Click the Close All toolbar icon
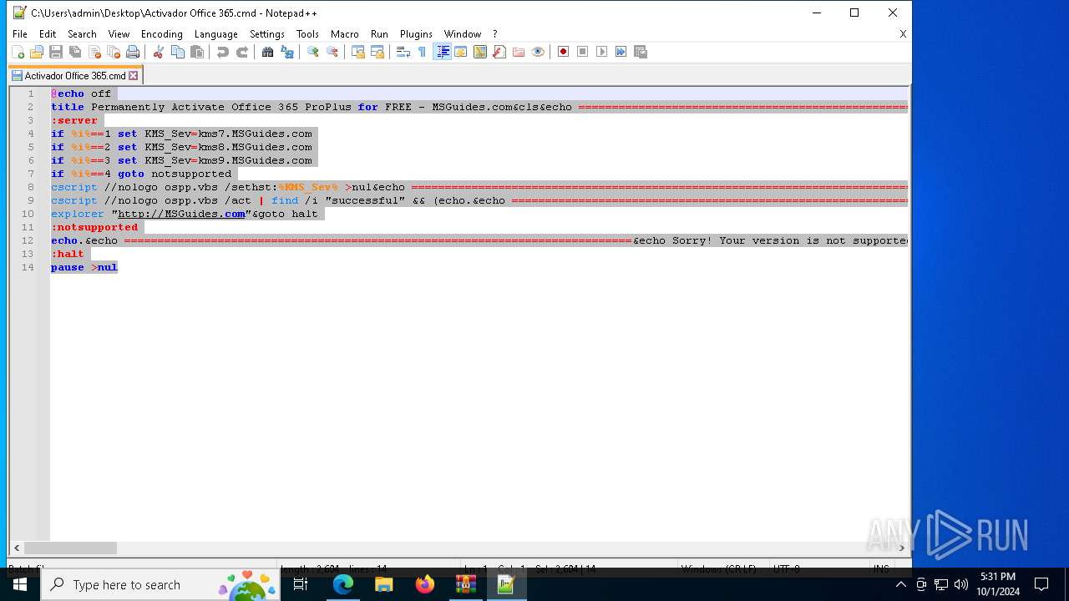This screenshot has height=601, width=1069. click(114, 52)
